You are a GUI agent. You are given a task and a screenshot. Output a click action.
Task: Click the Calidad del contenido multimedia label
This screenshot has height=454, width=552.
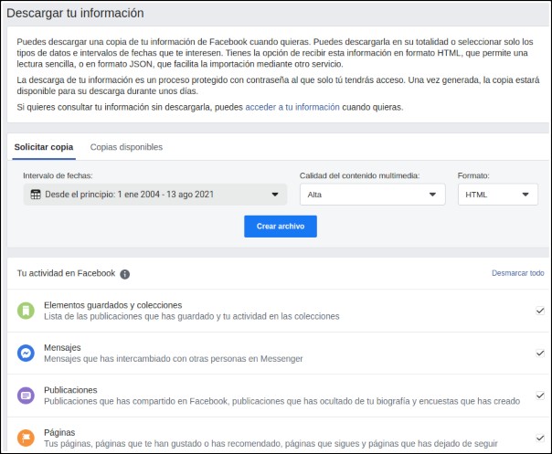coord(359,175)
